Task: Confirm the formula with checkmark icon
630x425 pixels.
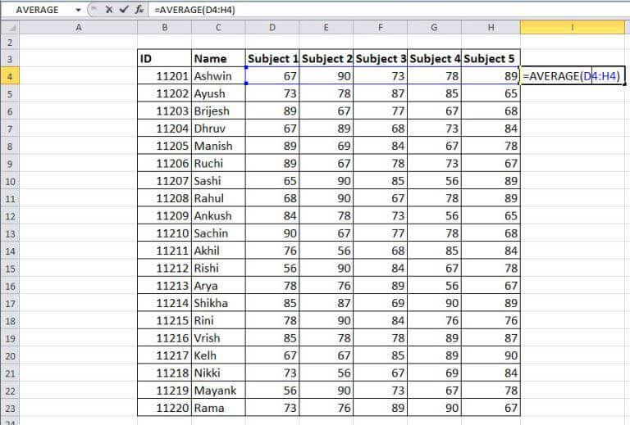Action: click(x=124, y=10)
